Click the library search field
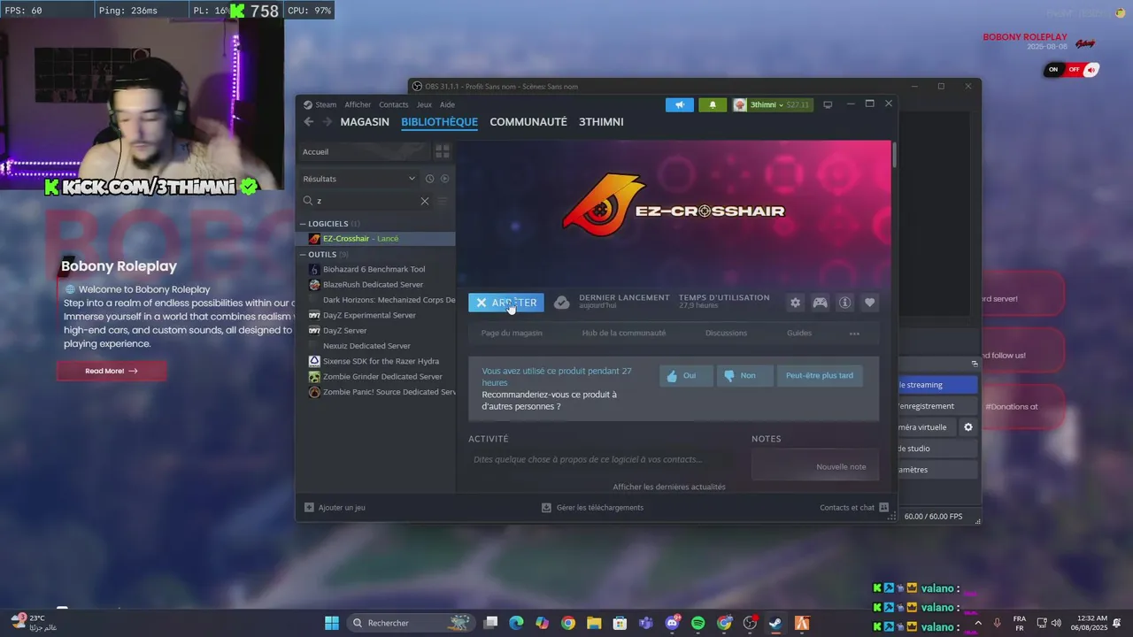 (366, 201)
